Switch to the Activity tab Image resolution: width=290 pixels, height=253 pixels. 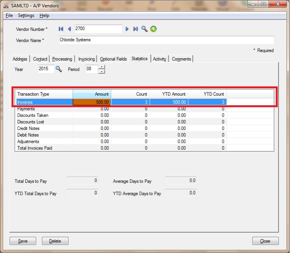pyautogui.click(x=159, y=59)
